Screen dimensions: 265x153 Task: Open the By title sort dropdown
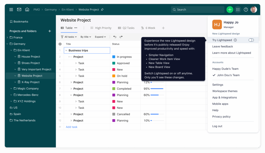coord(86,37)
